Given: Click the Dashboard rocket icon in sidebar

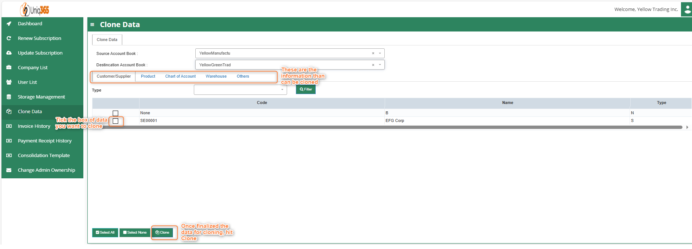Looking at the screenshot, I should [x=9, y=24].
